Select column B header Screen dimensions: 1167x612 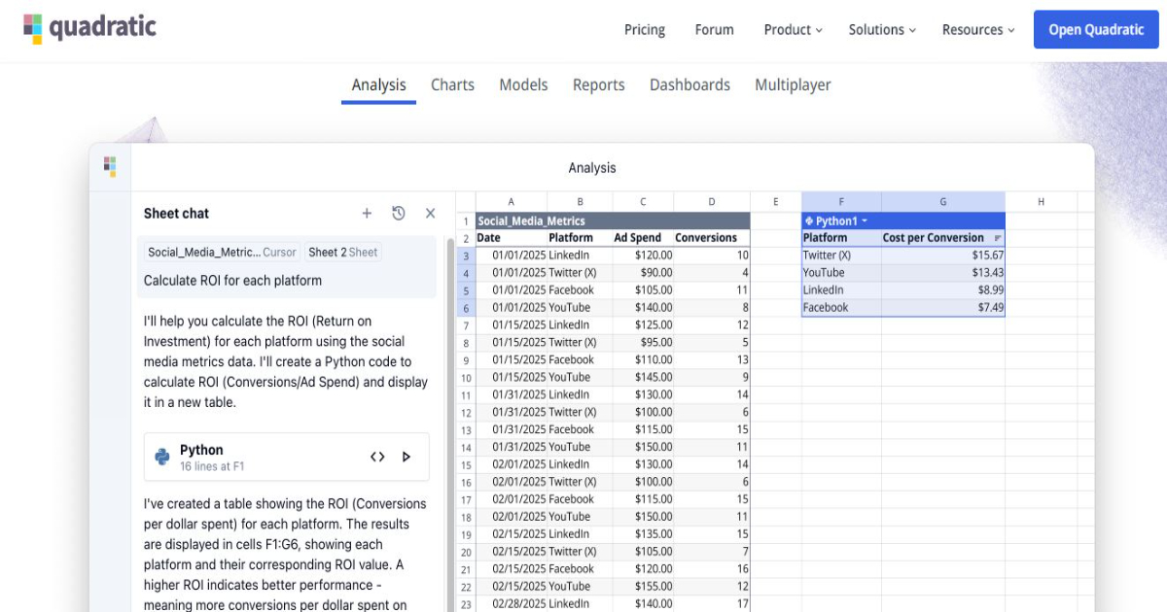[580, 202]
